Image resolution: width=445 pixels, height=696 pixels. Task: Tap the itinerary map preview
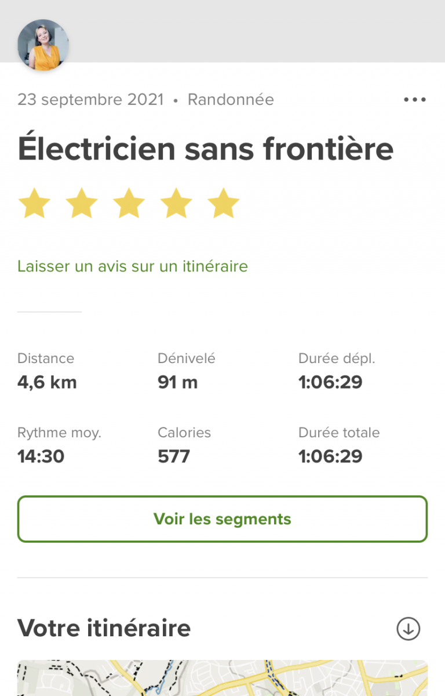(222, 678)
